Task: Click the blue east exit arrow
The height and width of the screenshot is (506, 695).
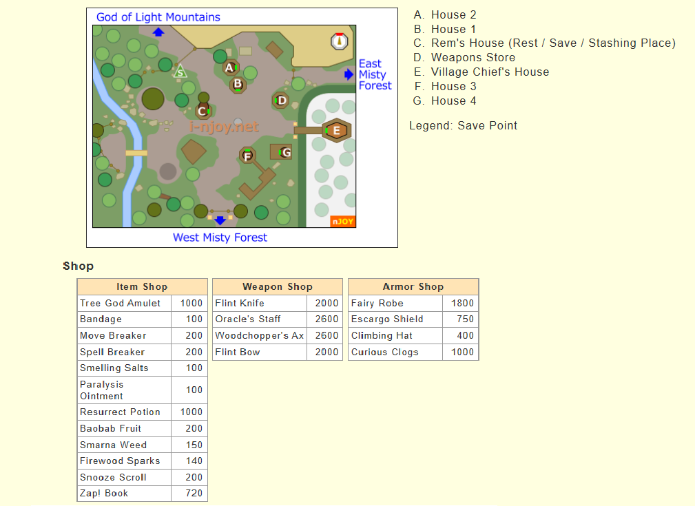Action: 349,74
